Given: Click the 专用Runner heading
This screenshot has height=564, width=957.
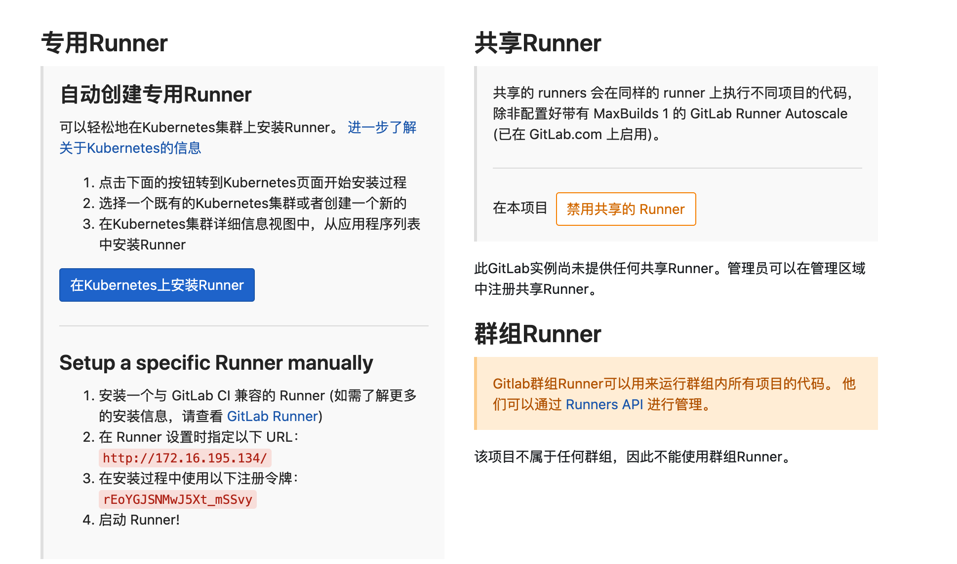Looking at the screenshot, I should [x=104, y=43].
